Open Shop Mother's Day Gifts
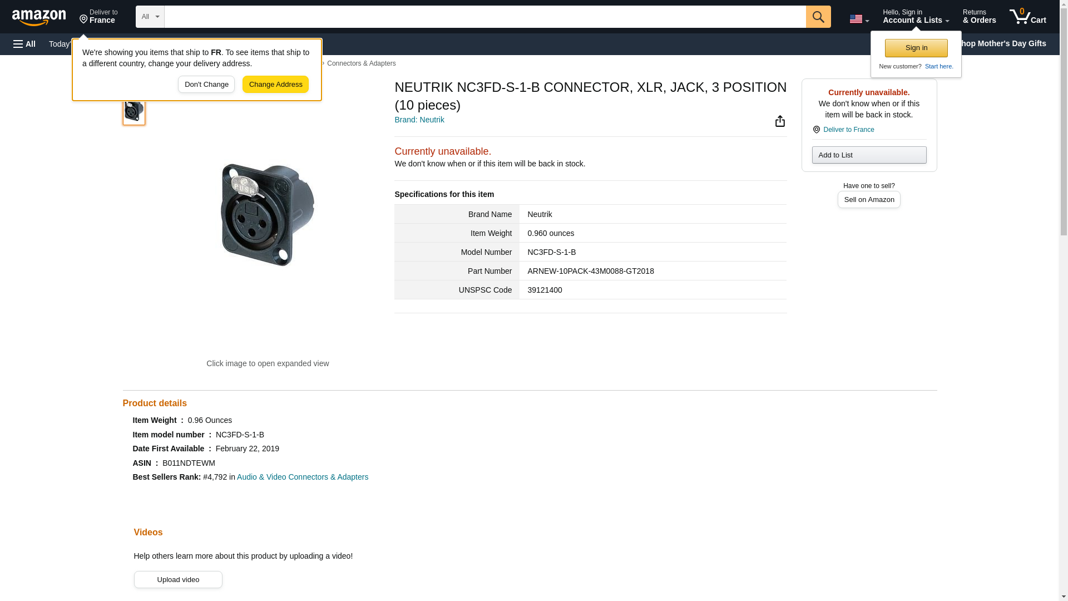The height and width of the screenshot is (601, 1068). tap(1006, 43)
